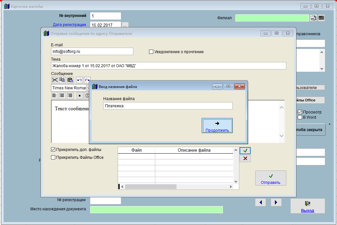Image resolution: width=337 pixels, height=225 pixels.
Task: Click the Выход exit button
Action: [308, 206]
